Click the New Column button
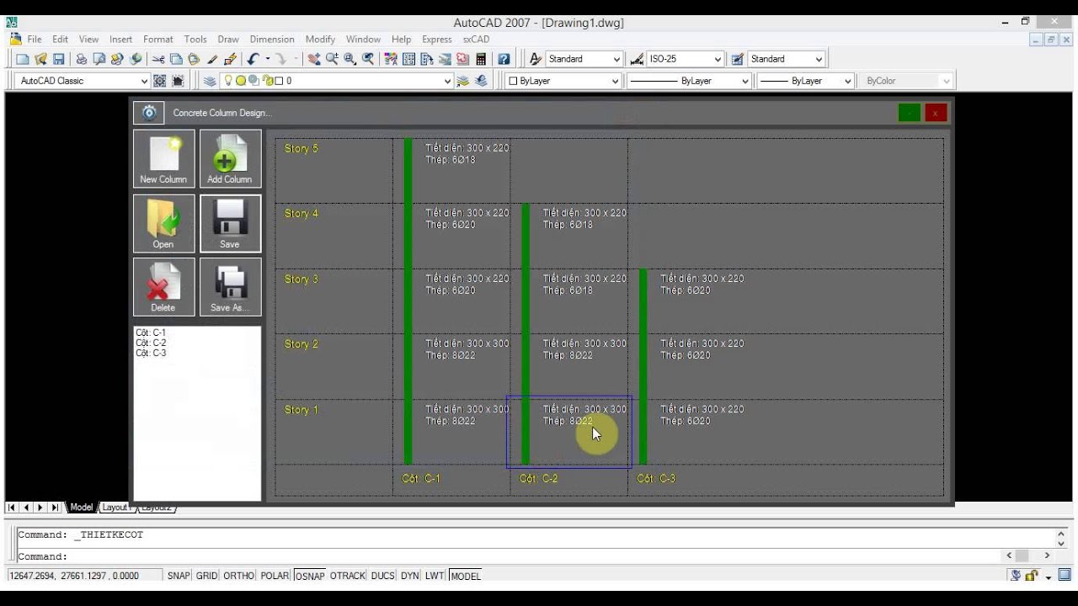The width and height of the screenshot is (1078, 606). pos(163,158)
